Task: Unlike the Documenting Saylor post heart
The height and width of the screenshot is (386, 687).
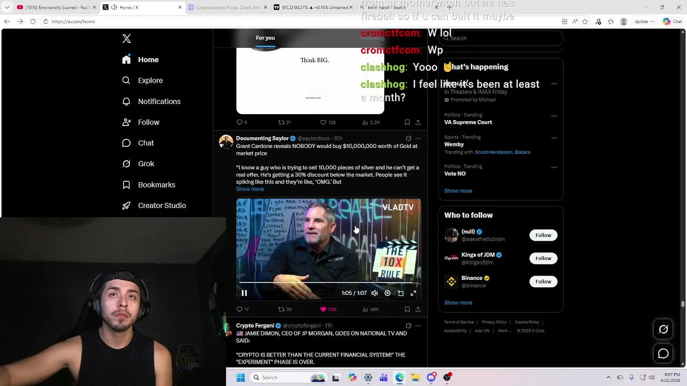Action: tap(328, 309)
